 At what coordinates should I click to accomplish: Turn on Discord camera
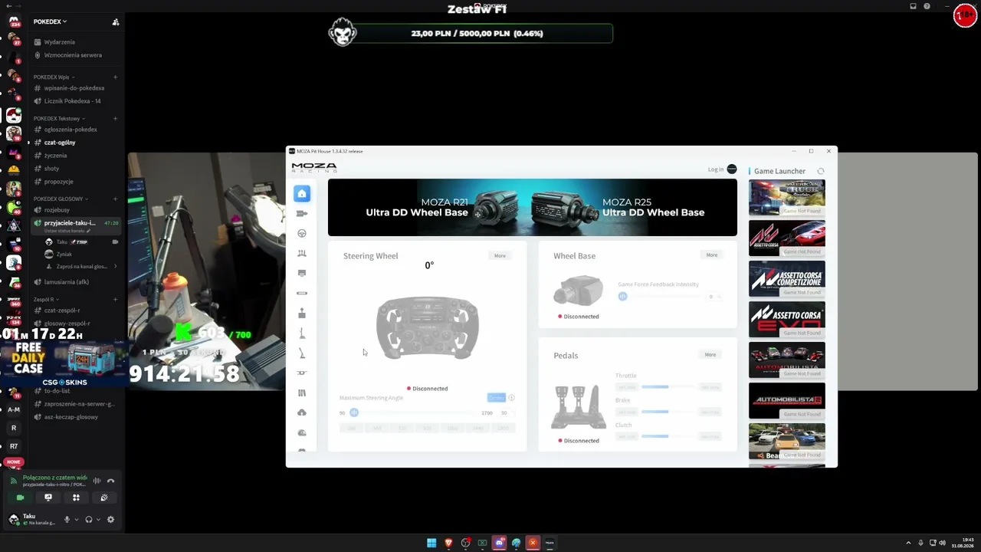[20, 498]
